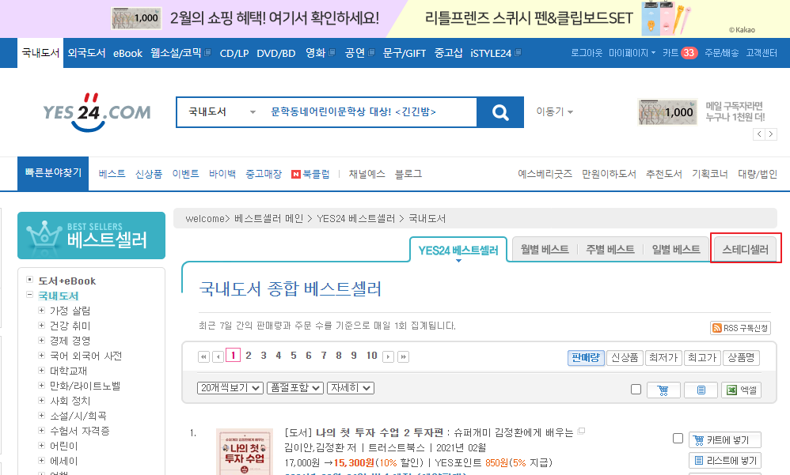790x475 pixels.
Task: Open the 북클럽 link
Action: tap(310, 174)
